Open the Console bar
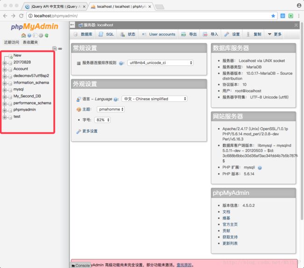 click(80, 265)
